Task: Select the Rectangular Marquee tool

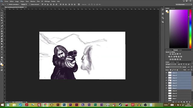Action: tap(2, 13)
